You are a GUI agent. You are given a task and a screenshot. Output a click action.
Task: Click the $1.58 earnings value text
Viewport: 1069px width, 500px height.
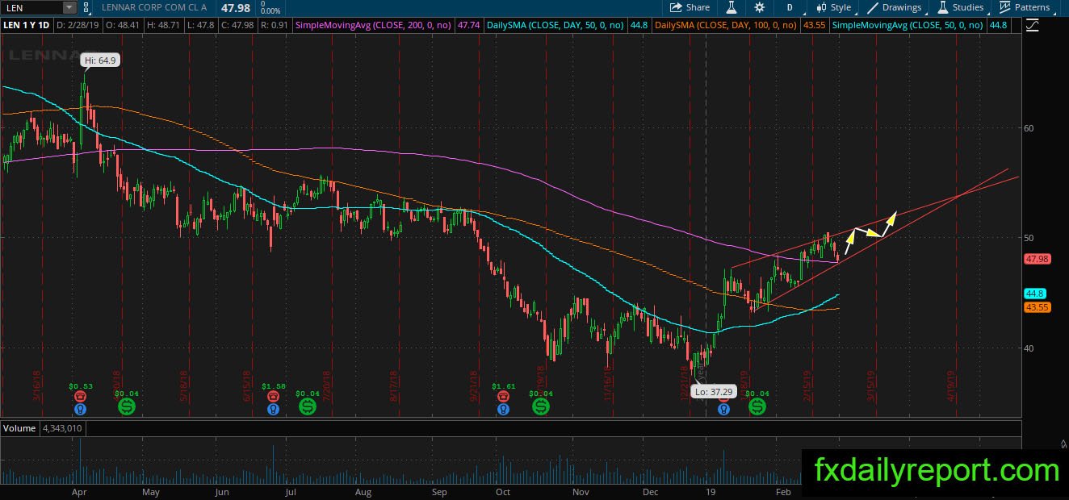[275, 386]
